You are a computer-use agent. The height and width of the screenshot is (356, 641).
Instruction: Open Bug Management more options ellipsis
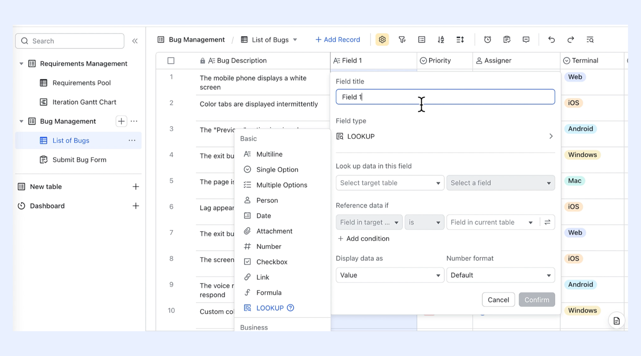pos(134,121)
